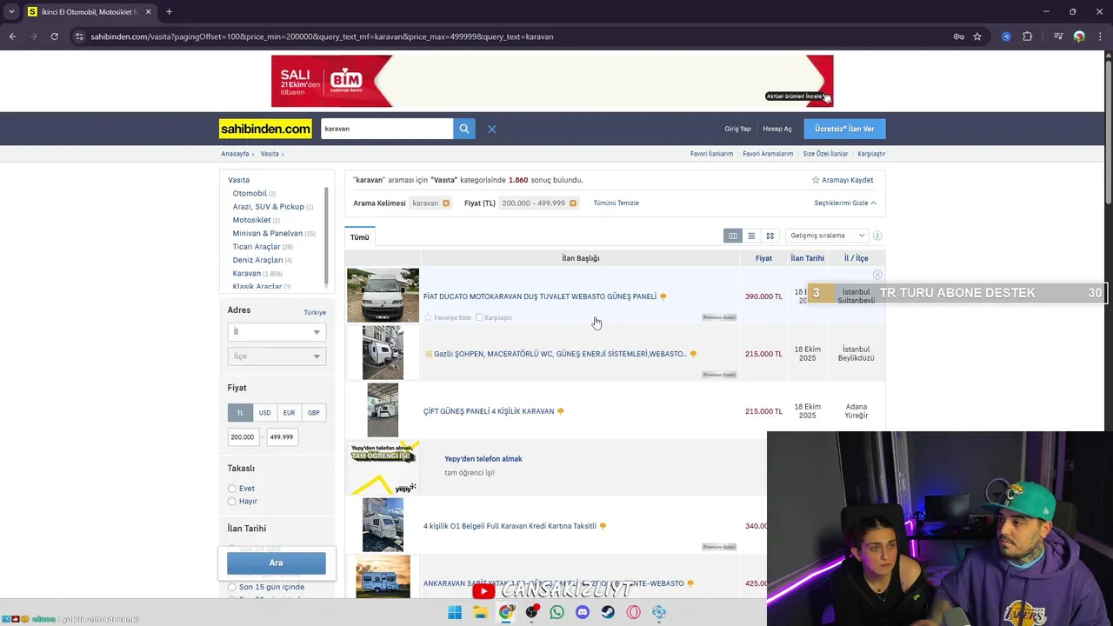Select Takaslı Evet radio option

tap(232, 489)
